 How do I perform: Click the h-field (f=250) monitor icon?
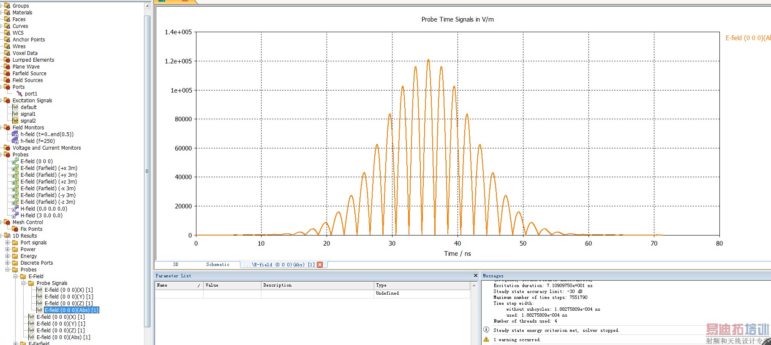pos(15,141)
